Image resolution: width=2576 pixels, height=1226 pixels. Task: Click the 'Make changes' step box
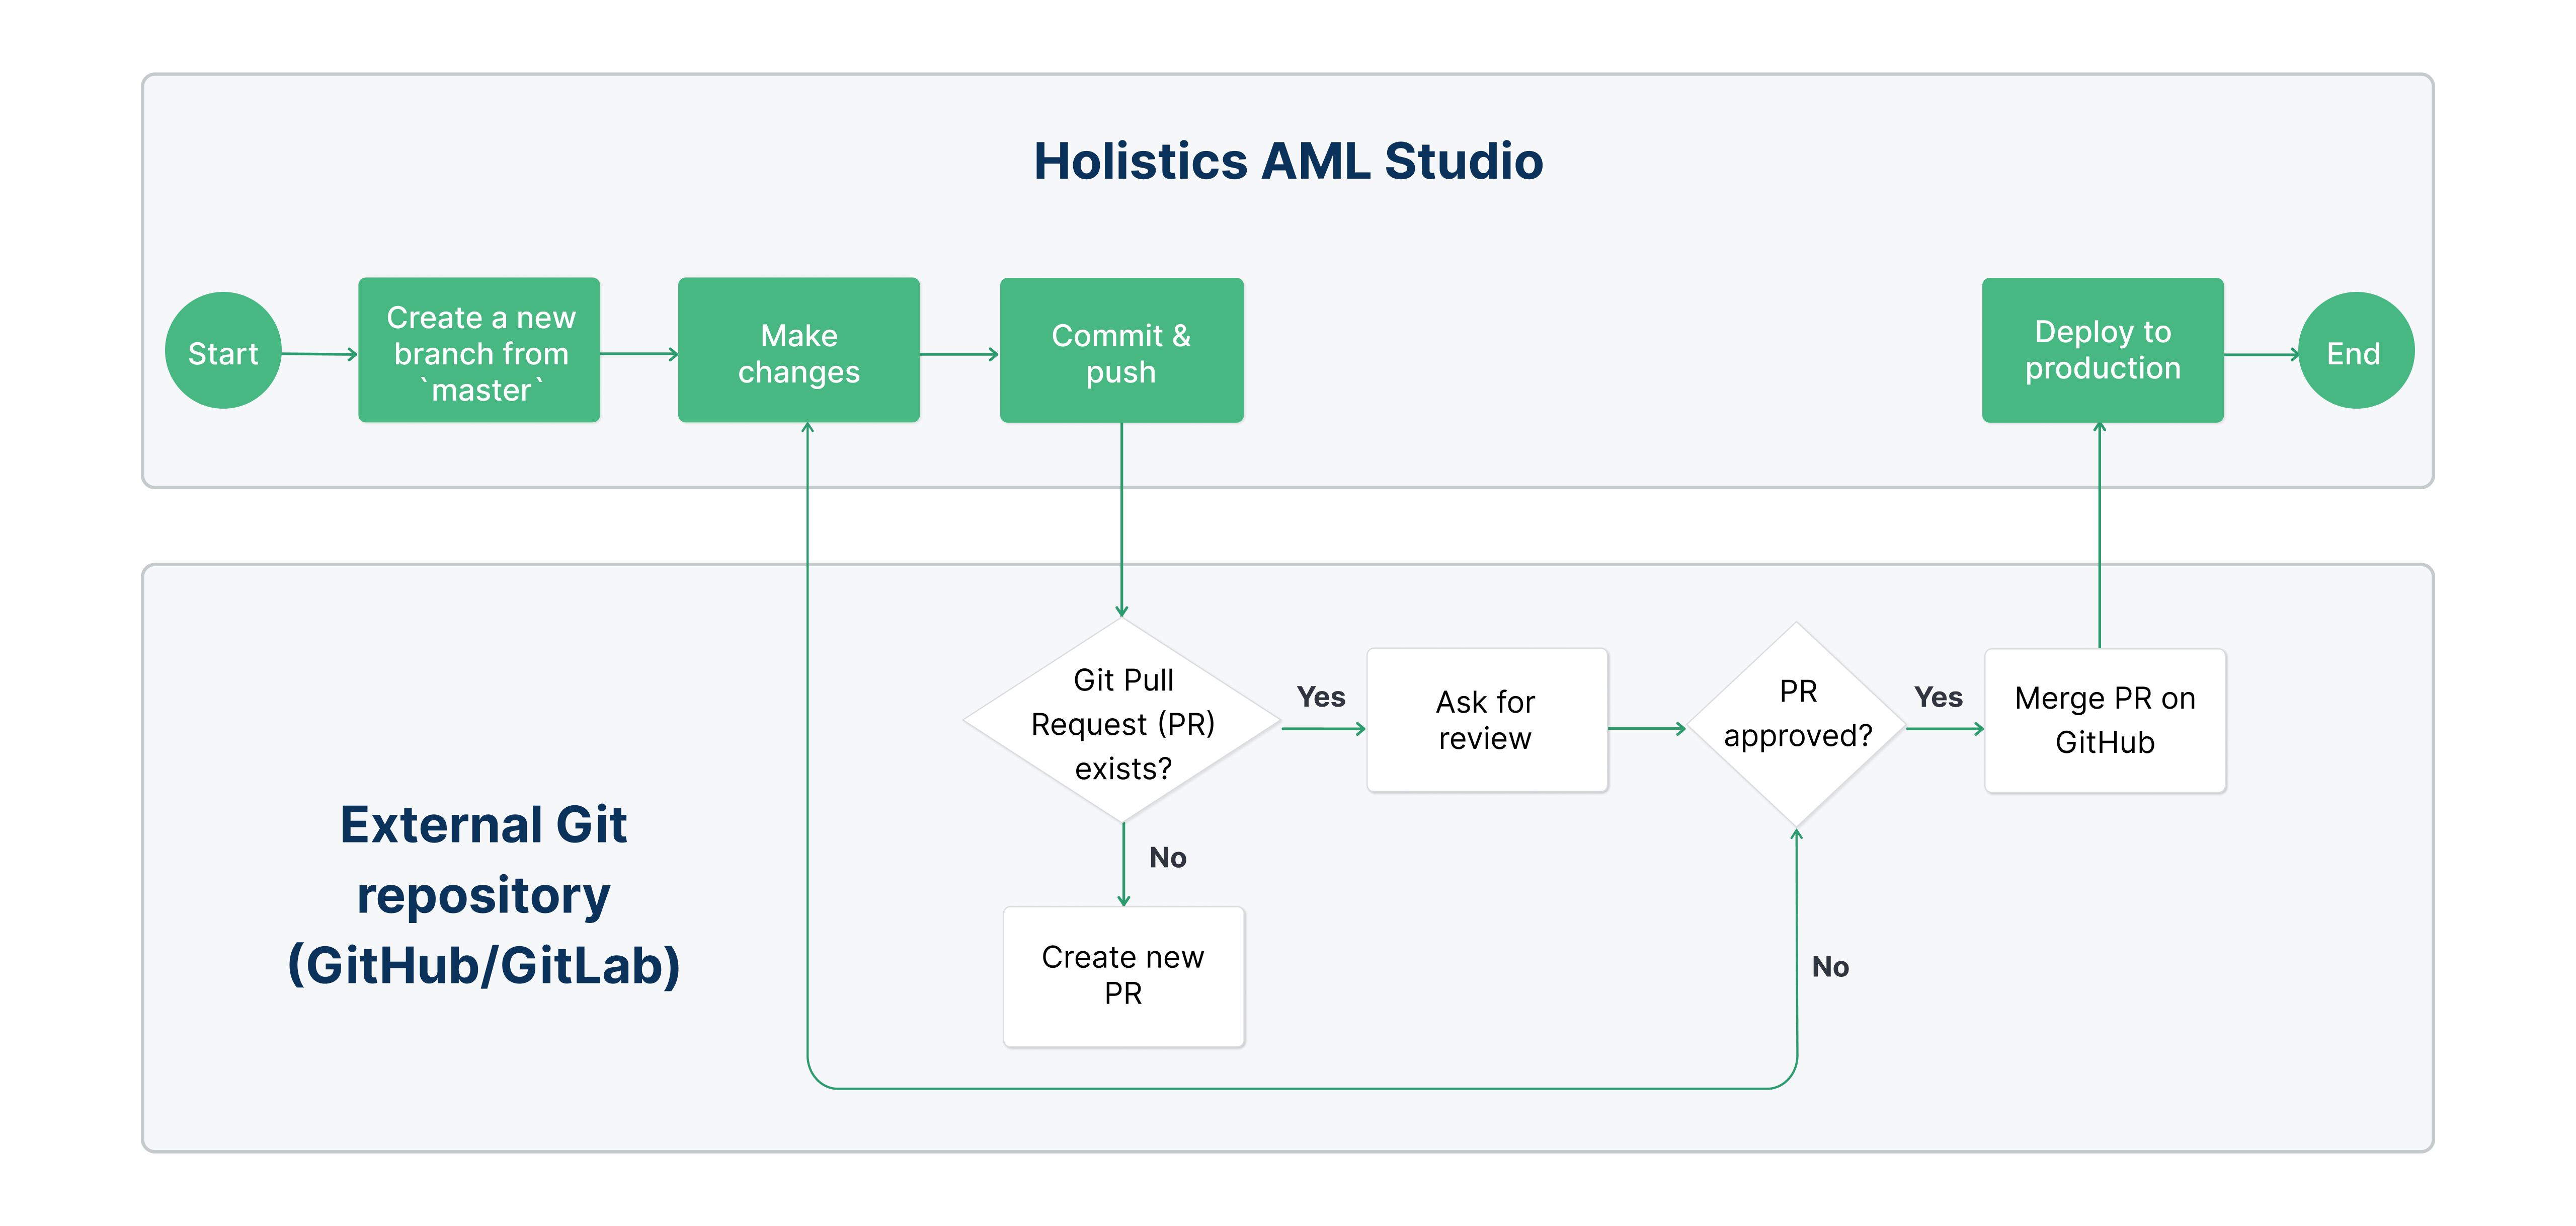click(x=798, y=351)
